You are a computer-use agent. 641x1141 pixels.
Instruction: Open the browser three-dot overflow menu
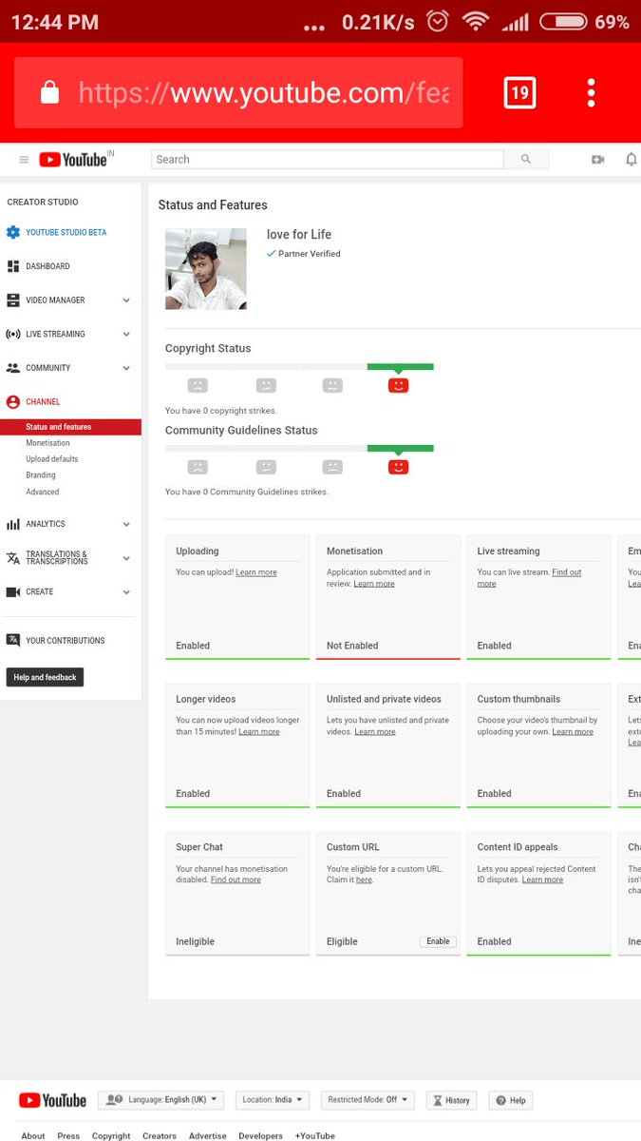(591, 92)
